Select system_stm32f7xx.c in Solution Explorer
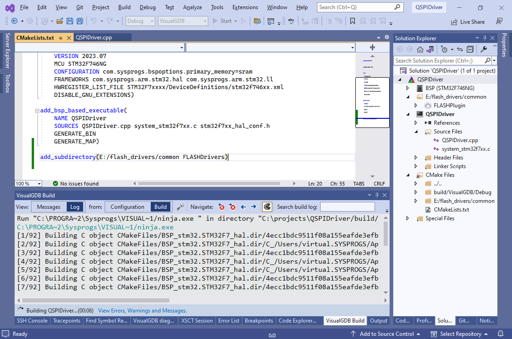This screenshot has height=339, width=512. click(466, 149)
